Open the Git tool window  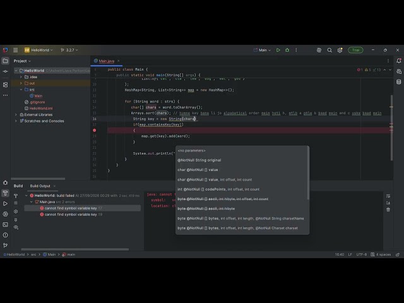click(5, 246)
